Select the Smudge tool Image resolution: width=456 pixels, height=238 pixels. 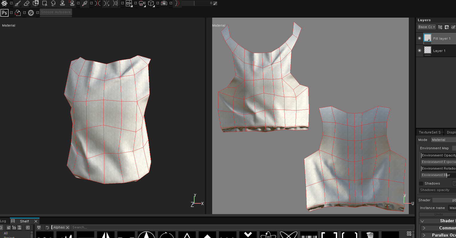(53, 3)
